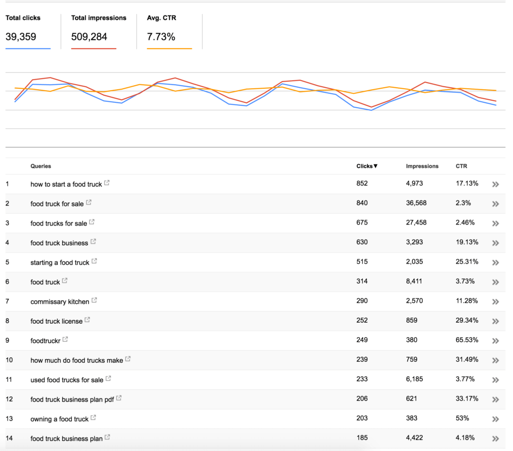The image size is (513, 451).
Task: Open external link icon beside query 'food truck'
Action: [x=65, y=281]
